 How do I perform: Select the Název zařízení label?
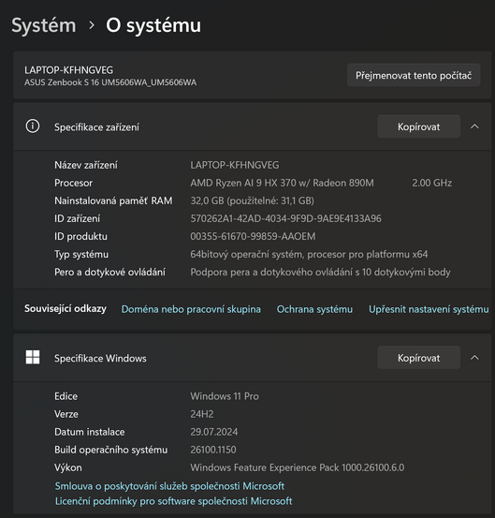[x=86, y=165]
